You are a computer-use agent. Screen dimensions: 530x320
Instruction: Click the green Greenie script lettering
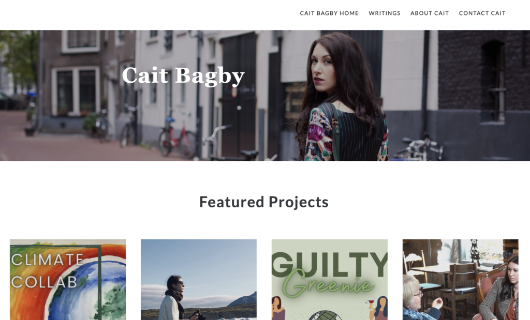point(328,283)
